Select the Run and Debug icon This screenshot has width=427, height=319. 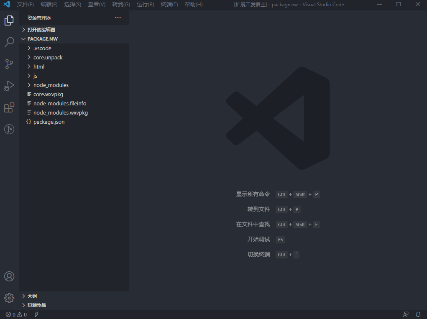point(9,85)
